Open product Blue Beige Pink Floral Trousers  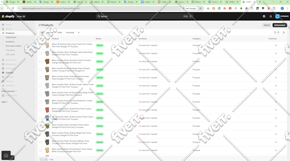coord(71,134)
